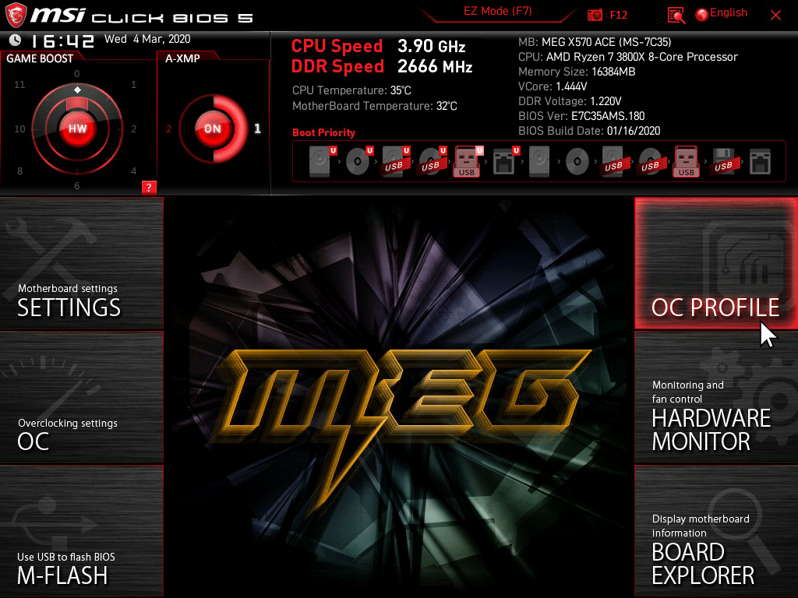Click the VCore: 1.444V line
Screen dimensions: 798x598
[x=553, y=86]
